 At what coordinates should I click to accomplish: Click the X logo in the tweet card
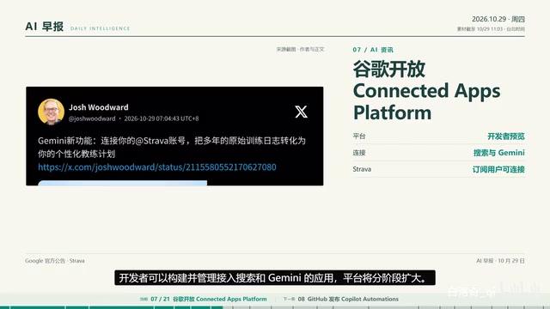tap(301, 112)
